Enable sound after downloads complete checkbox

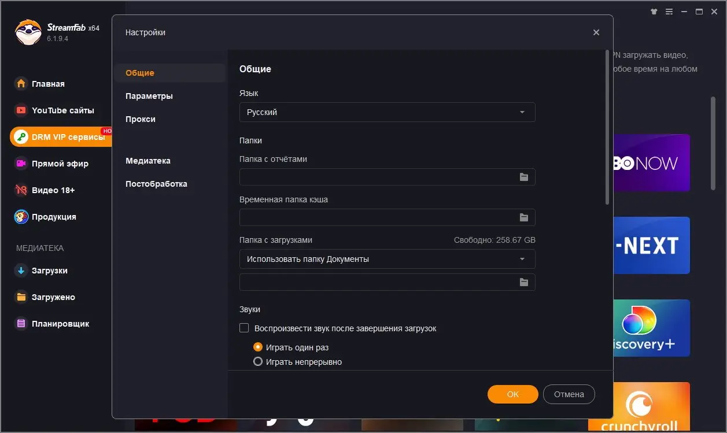(244, 327)
